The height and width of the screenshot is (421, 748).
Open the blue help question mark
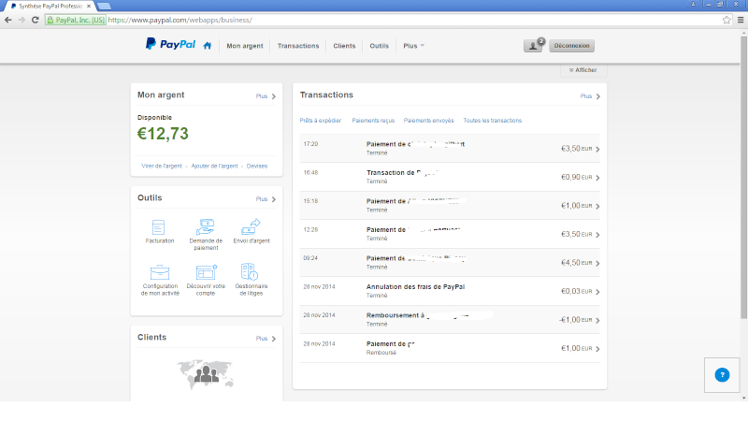(x=722, y=375)
